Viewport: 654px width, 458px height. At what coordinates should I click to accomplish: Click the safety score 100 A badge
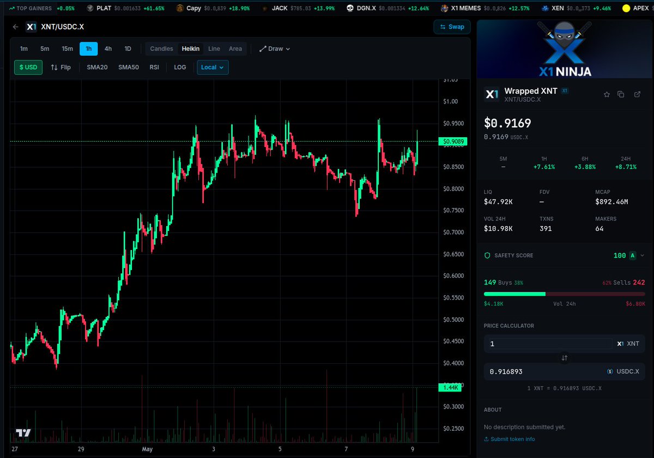[625, 255]
